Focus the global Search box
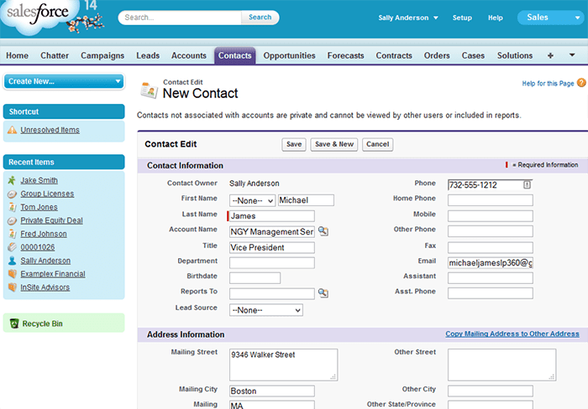The height and width of the screenshot is (409, 588). click(180, 18)
